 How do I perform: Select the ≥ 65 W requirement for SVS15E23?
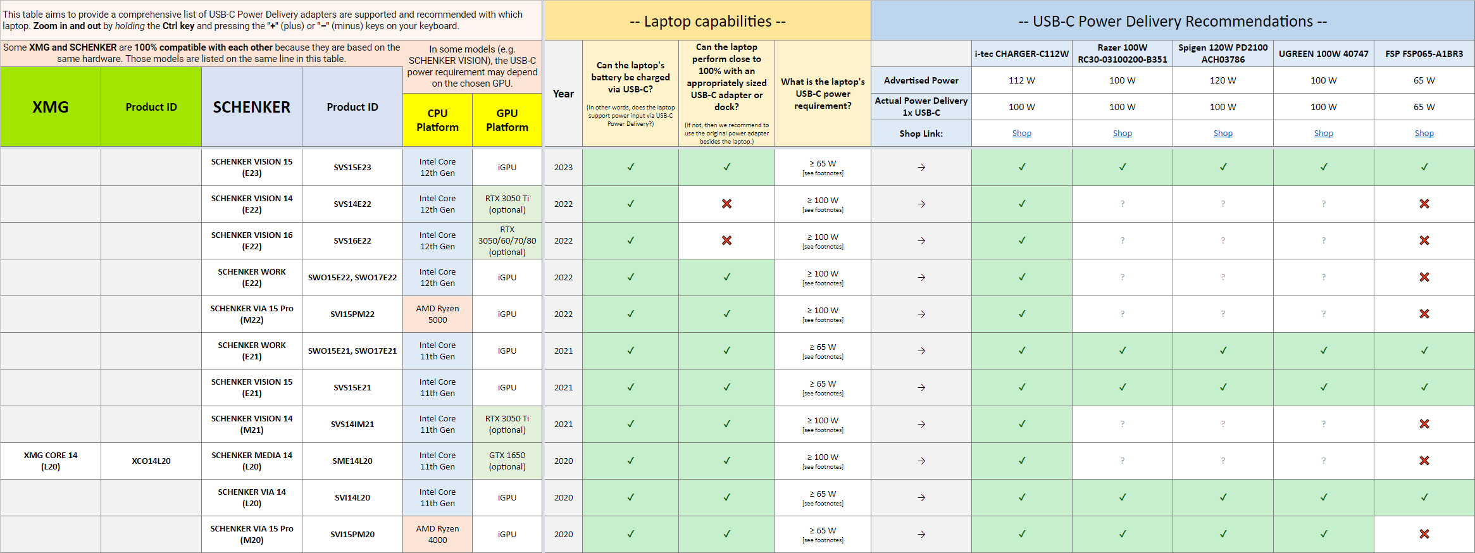tap(823, 167)
